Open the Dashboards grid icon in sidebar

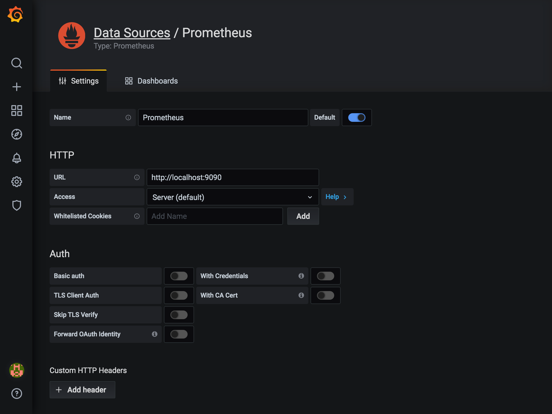[16, 111]
